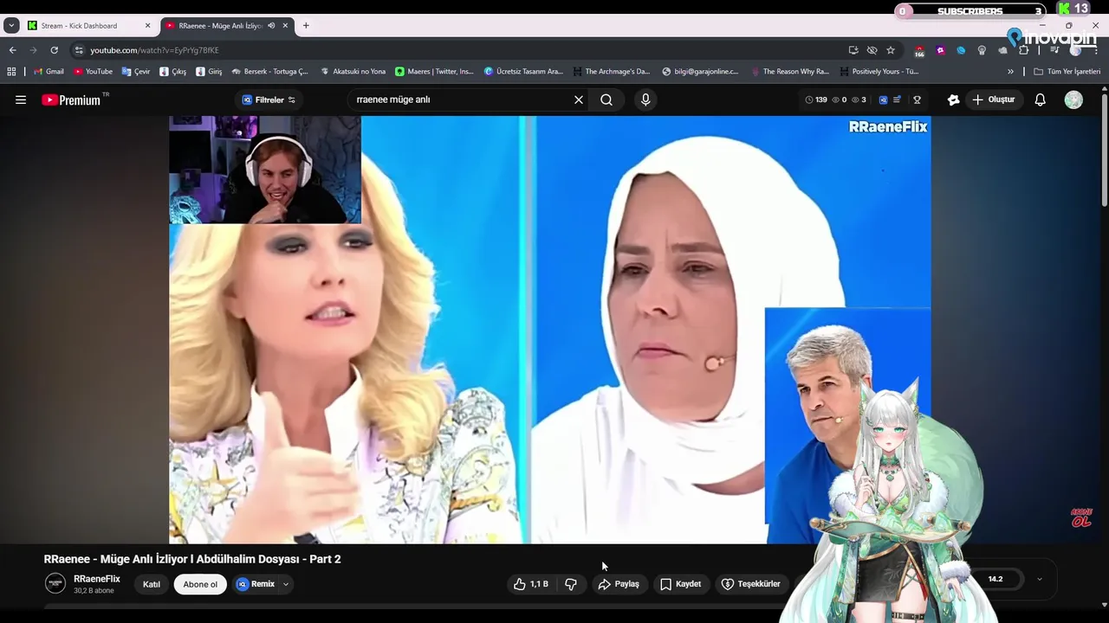Open the Maeres Twitter bookmark

pyautogui.click(x=435, y=72)
